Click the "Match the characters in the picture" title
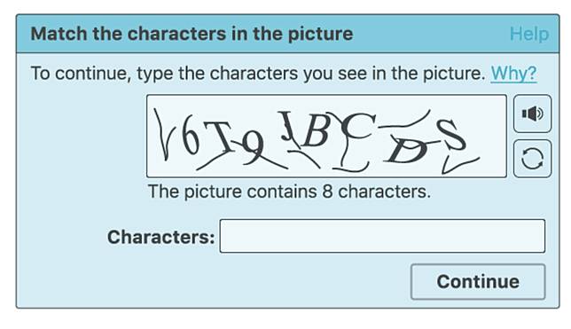The image size is (571, 329). [x=192, y=34]
